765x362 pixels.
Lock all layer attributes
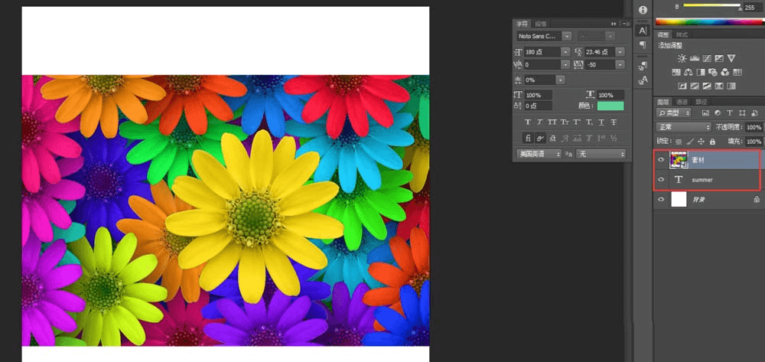(x=712, y=142)
